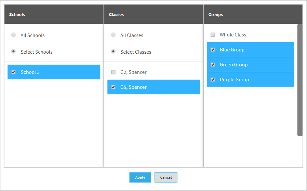Click the School 3 row label
The width and height of the screenshot is (307, 191).
coord(30,72)
